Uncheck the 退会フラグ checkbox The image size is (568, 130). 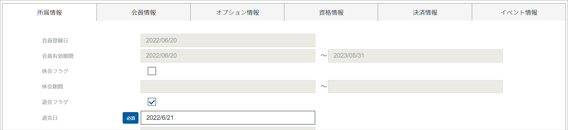click(152, 102)
